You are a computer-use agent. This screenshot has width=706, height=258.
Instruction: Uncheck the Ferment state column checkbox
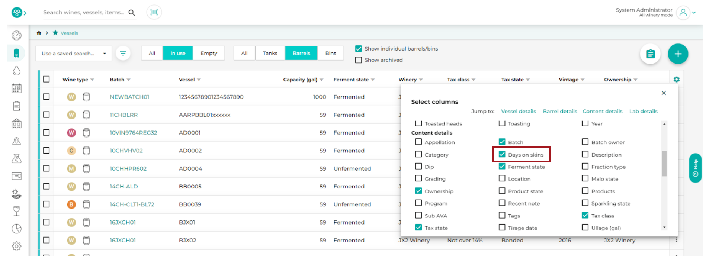(502, 166)
